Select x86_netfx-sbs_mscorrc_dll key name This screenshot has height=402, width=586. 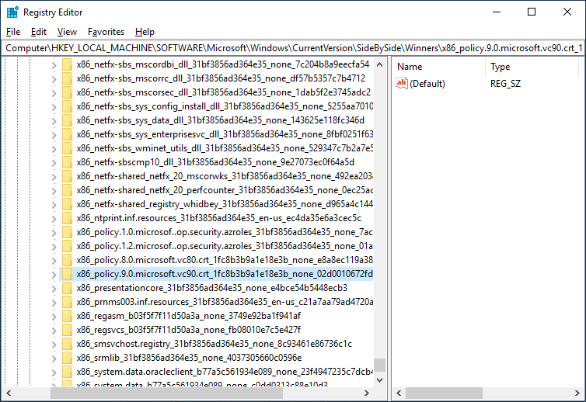coord(221,78)
